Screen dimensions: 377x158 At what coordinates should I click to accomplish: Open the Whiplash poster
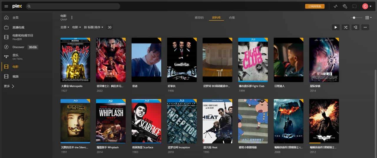point(111,121)
